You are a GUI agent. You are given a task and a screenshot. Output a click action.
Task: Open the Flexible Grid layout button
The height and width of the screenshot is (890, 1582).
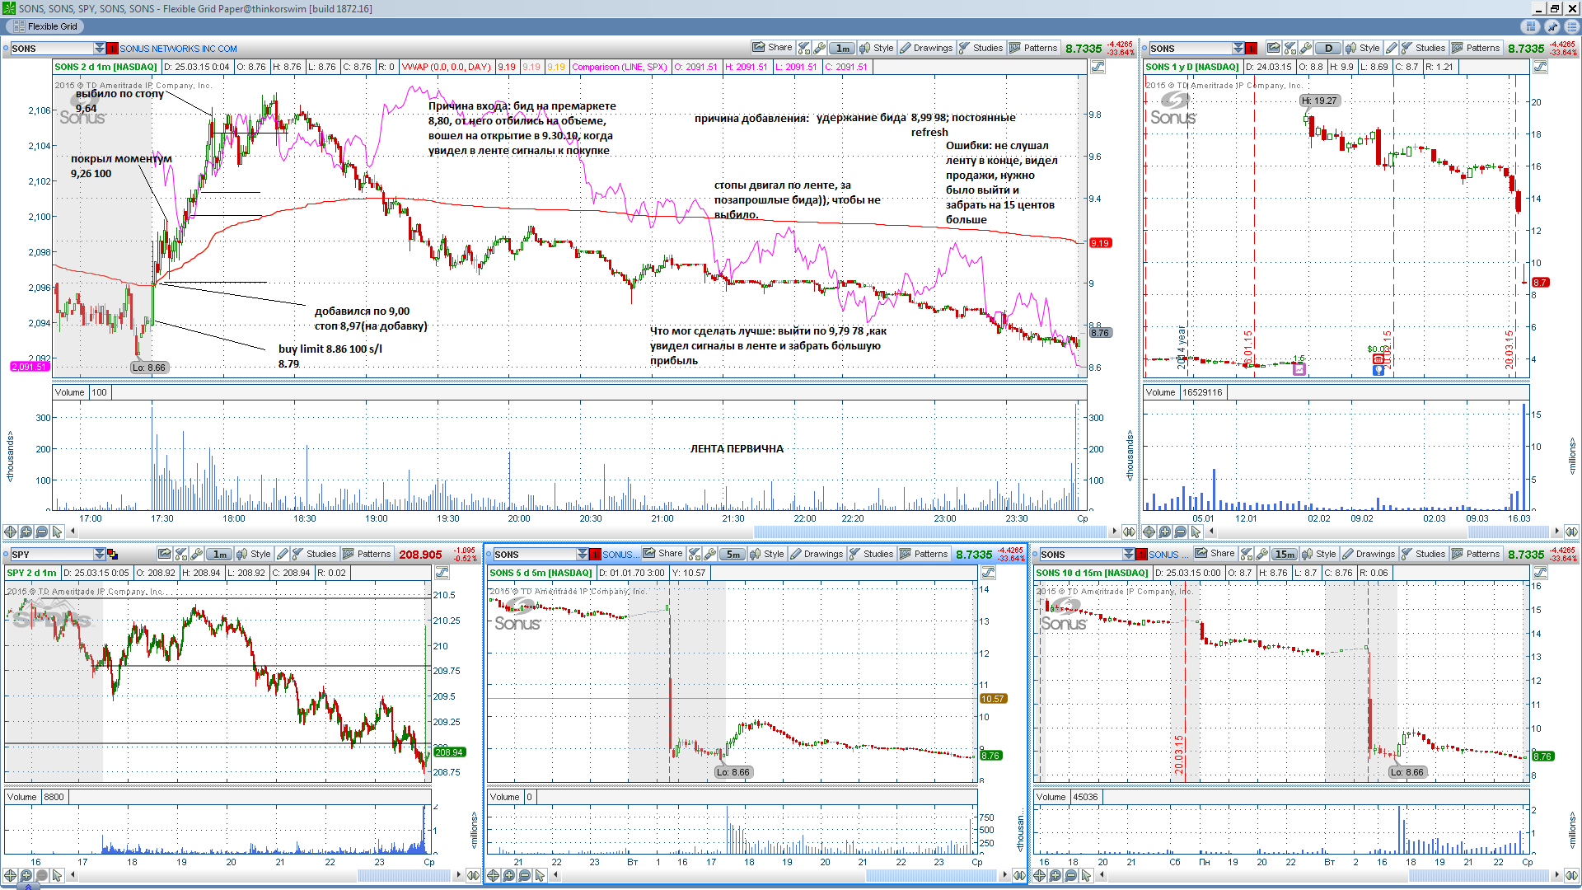[46, 26]
